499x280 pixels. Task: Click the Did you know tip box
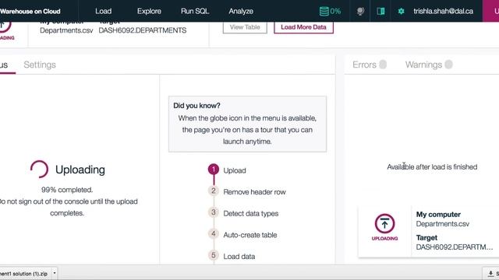(247, 124)
